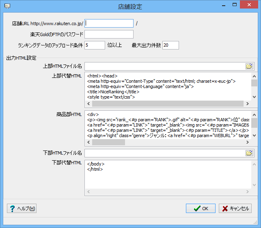Viewport: 261px width, 228px height.
Task: Click the 最大出力件数 field
Action: (170, 45)
